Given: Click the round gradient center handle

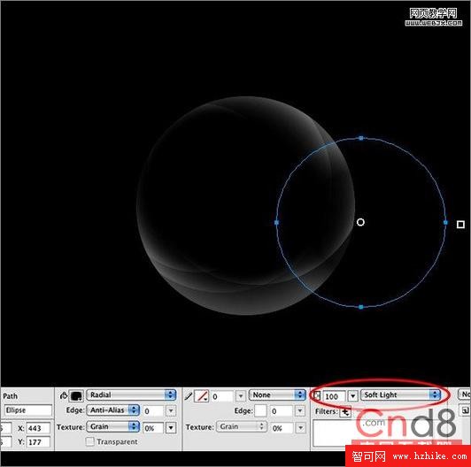Looking at the screenshot, I should [x=360, y=222].
